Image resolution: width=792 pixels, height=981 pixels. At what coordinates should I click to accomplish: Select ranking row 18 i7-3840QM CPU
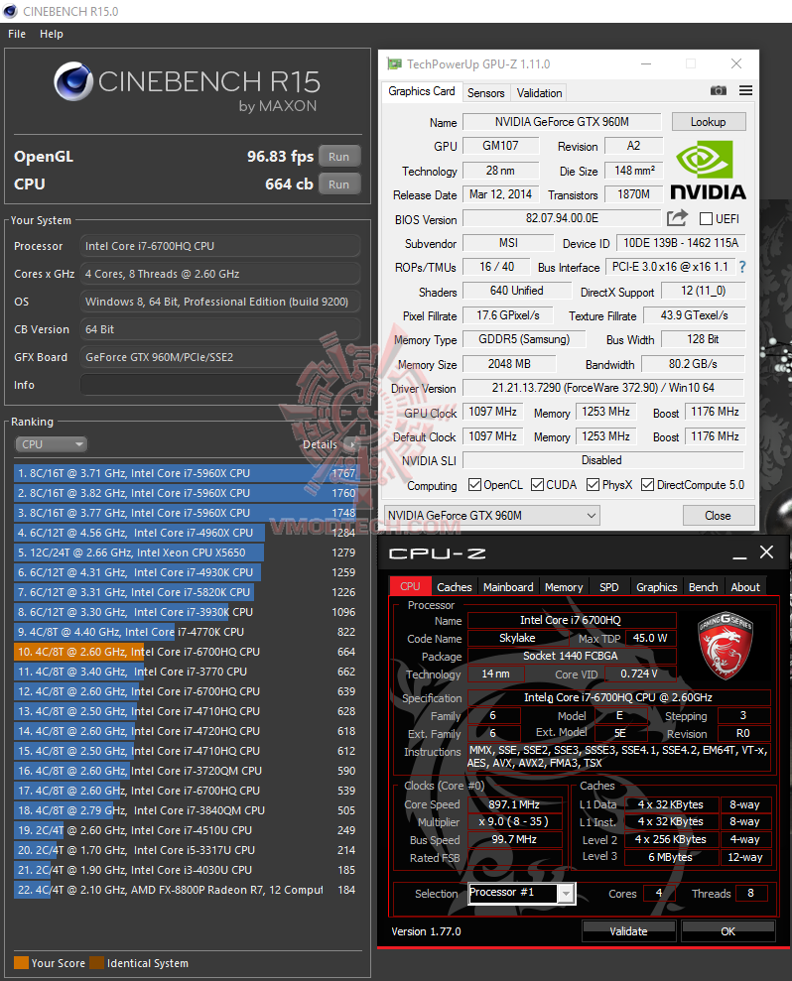[x=186, y=810]
